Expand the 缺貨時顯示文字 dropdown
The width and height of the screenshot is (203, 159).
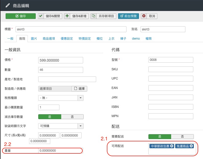point(81,126)
